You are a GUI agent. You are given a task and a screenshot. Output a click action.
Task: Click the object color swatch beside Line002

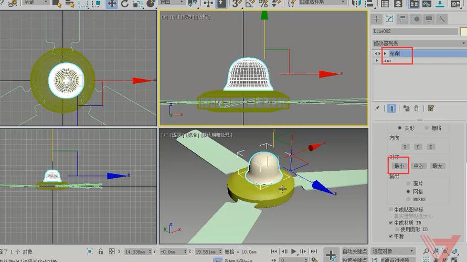click(x=463, y=31)
